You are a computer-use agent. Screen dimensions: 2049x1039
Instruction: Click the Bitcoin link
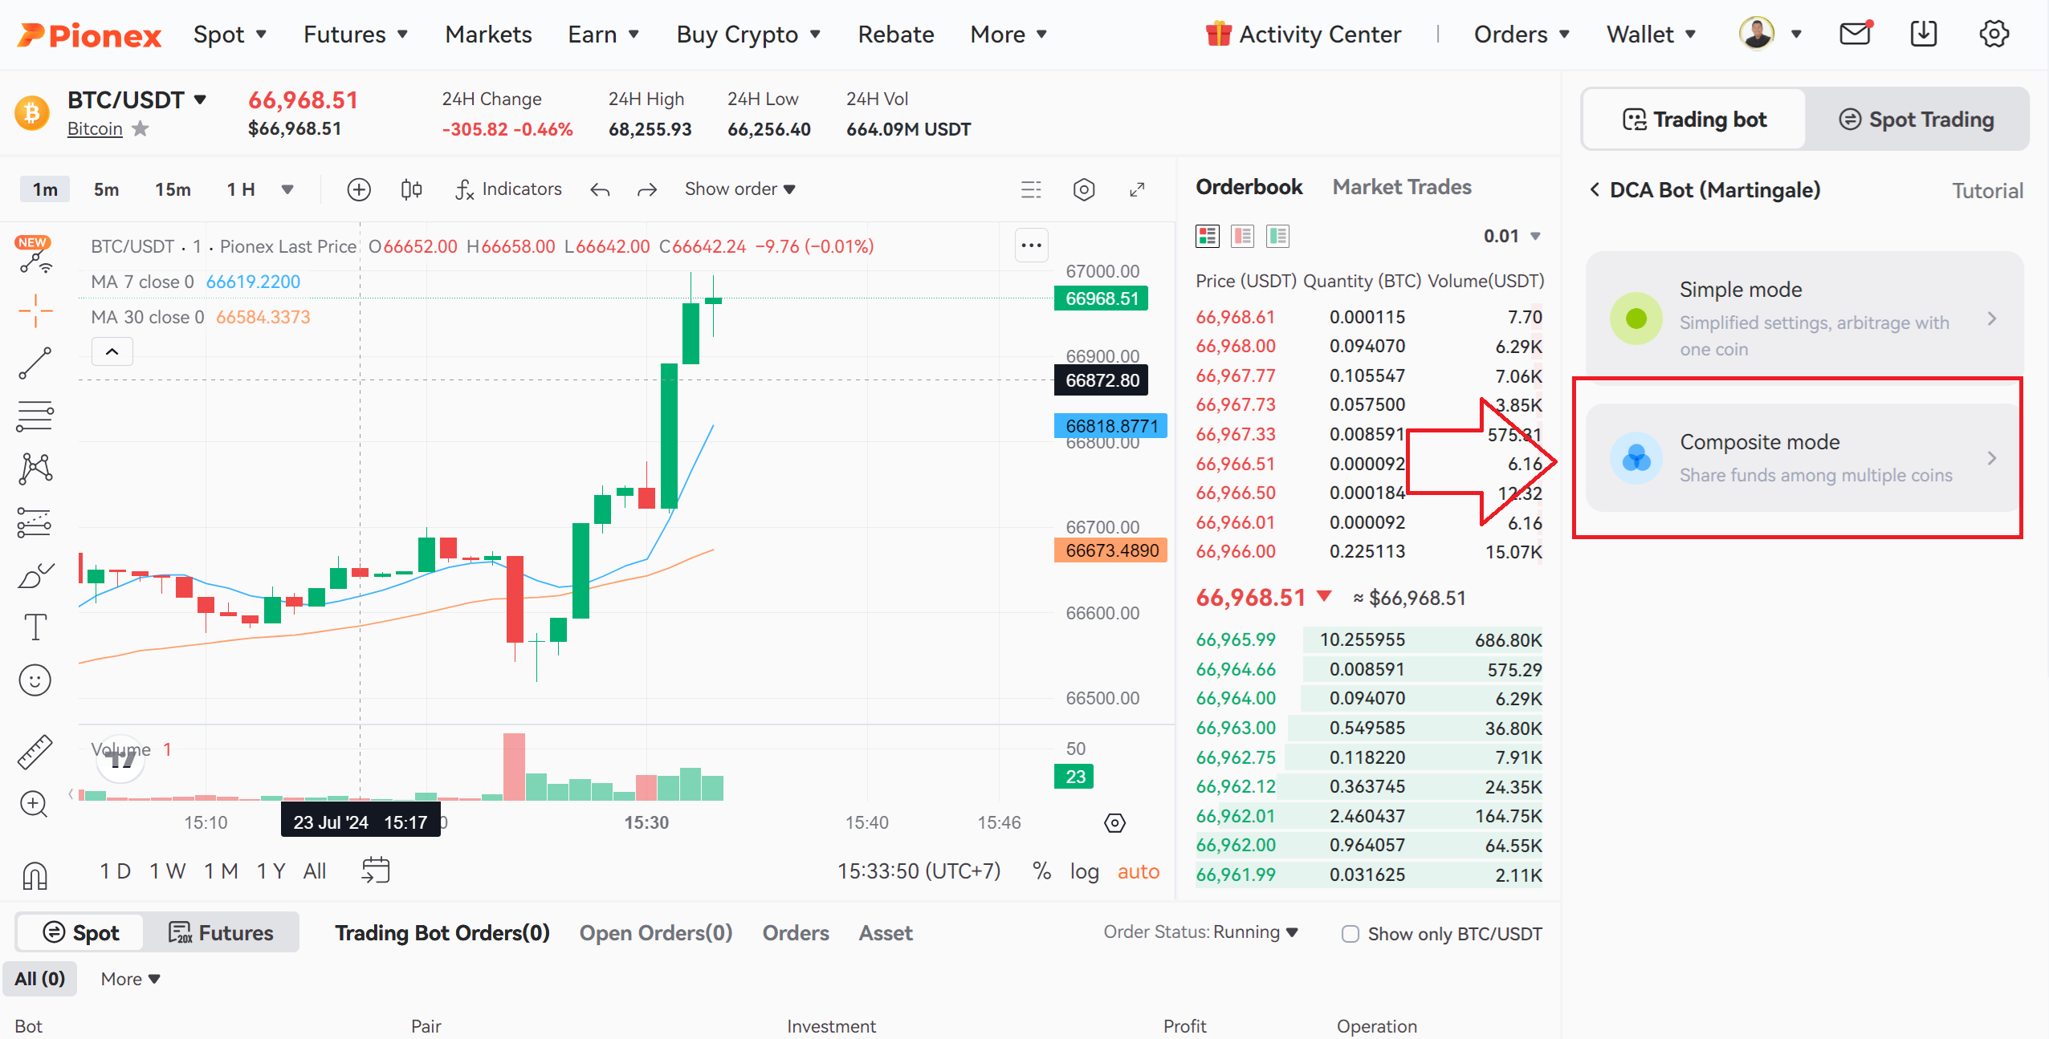coord(95,128)
